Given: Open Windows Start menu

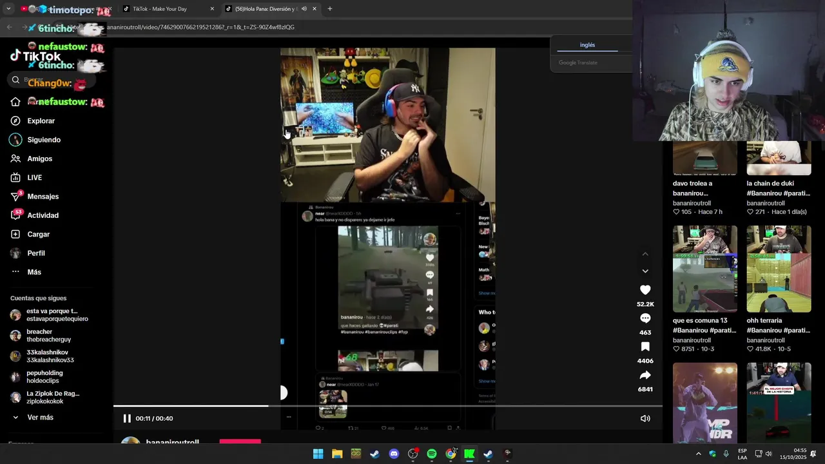Looking at the screenshot, I should [x=318, y=454].
